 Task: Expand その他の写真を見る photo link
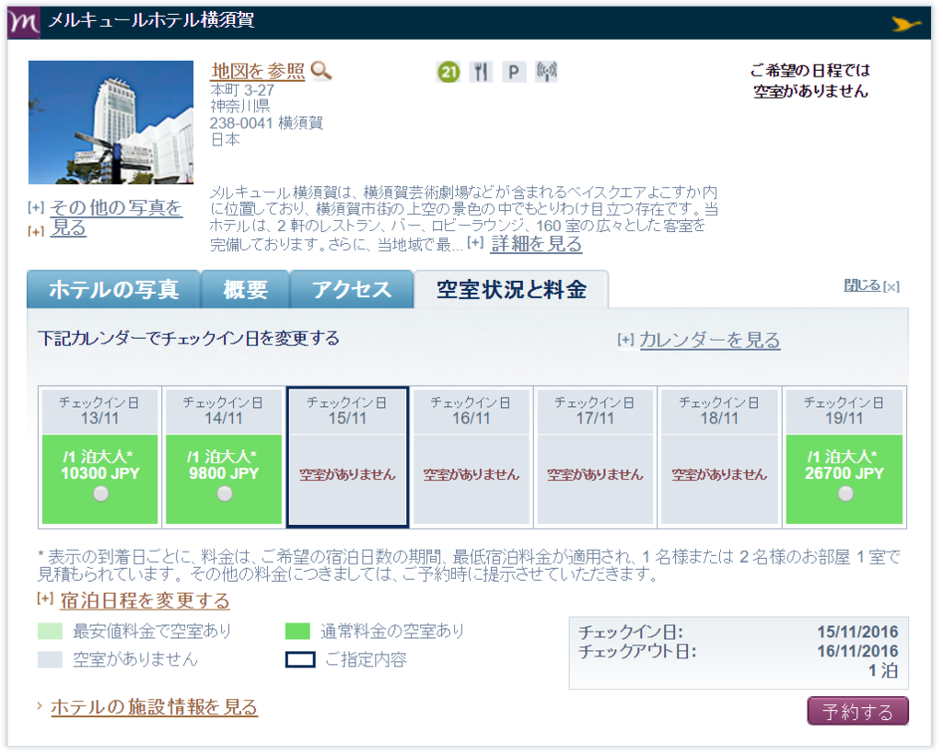[x=116, y=217]
